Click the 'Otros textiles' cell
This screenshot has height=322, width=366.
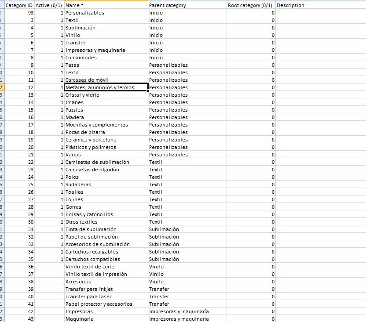[x=106, y=221]
